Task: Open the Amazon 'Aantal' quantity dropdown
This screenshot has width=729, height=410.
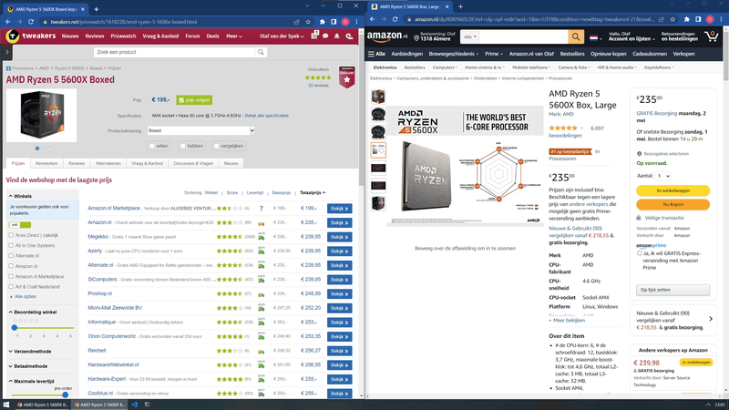Action: (x=663, y=176)
